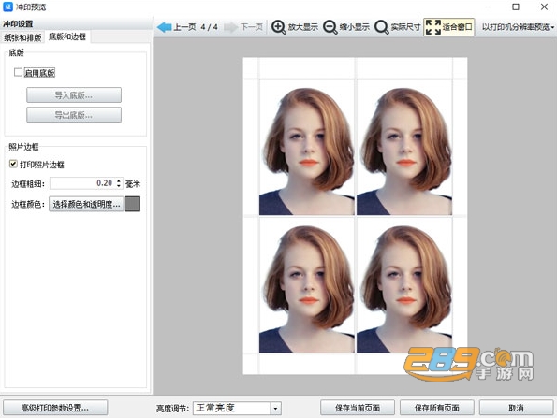Click the grey next page arrow

pos(230,27)
